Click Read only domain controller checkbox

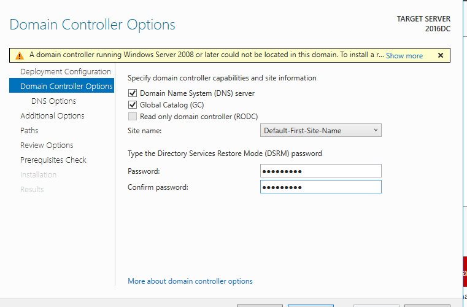(x=133, y=117)
